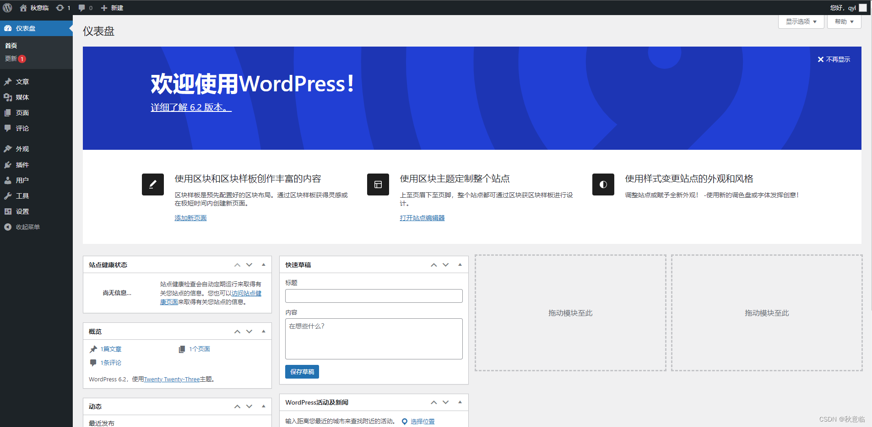Collapse the 快速草稿 panel
The height and width of the screenshot is (427, 872).
[460, 265]
